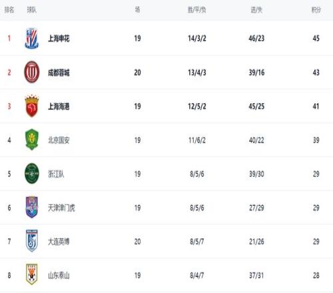The width and height of the screenshot is (333, 293).
Task: Click the Dalian Yingbo shield logo
Action: click(x=32, y=241)
